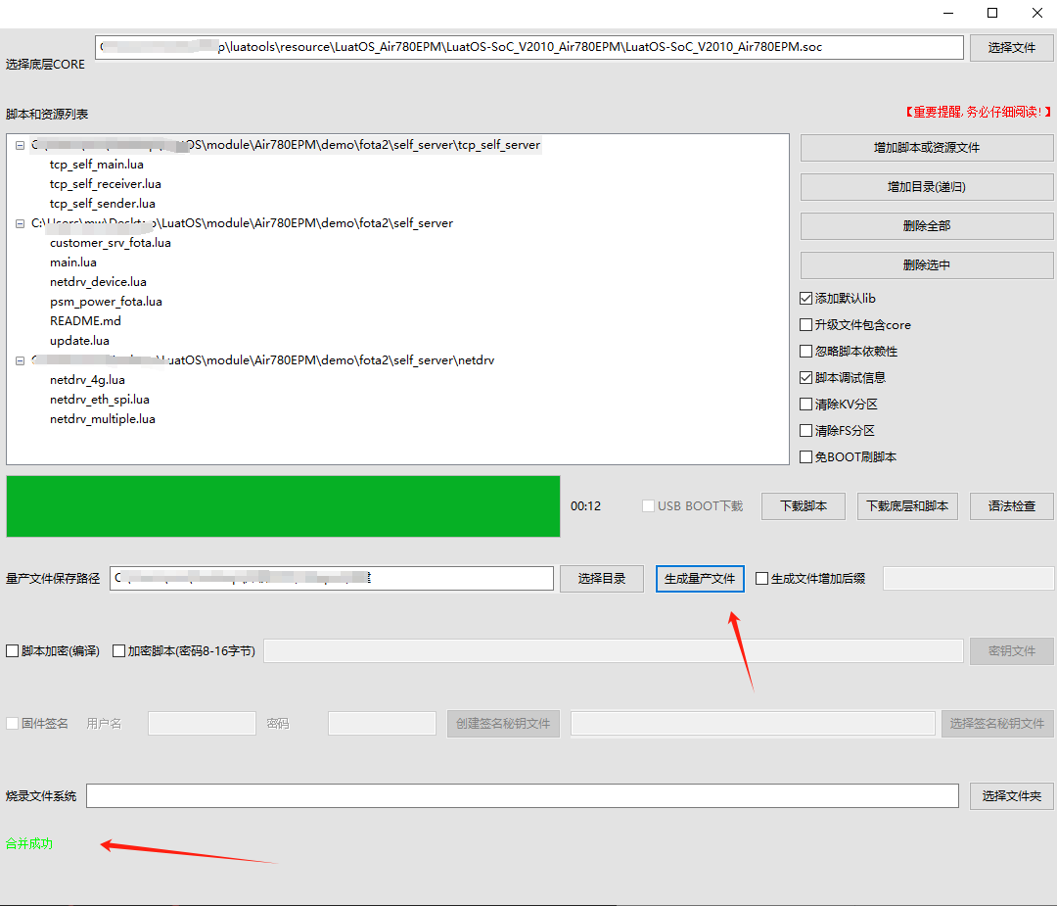Image resolution: width=1057 pixels, height=906 pixels.
Task: Select netdrv_4g.lua in the list
Action: point(87,380)
